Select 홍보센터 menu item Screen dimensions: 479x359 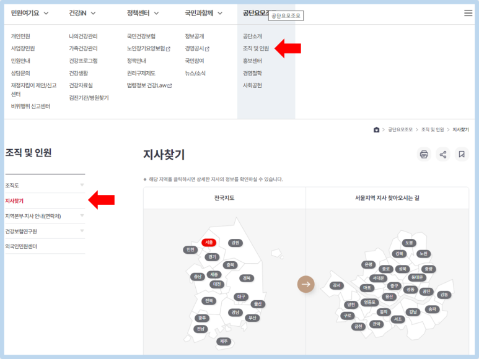point(252,61)
